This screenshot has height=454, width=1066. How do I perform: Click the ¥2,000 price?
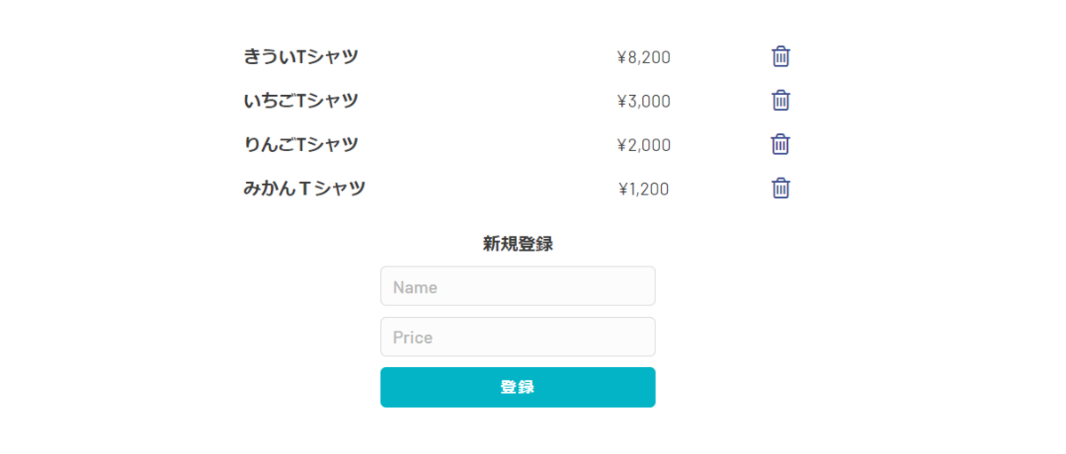coord(644,145)
